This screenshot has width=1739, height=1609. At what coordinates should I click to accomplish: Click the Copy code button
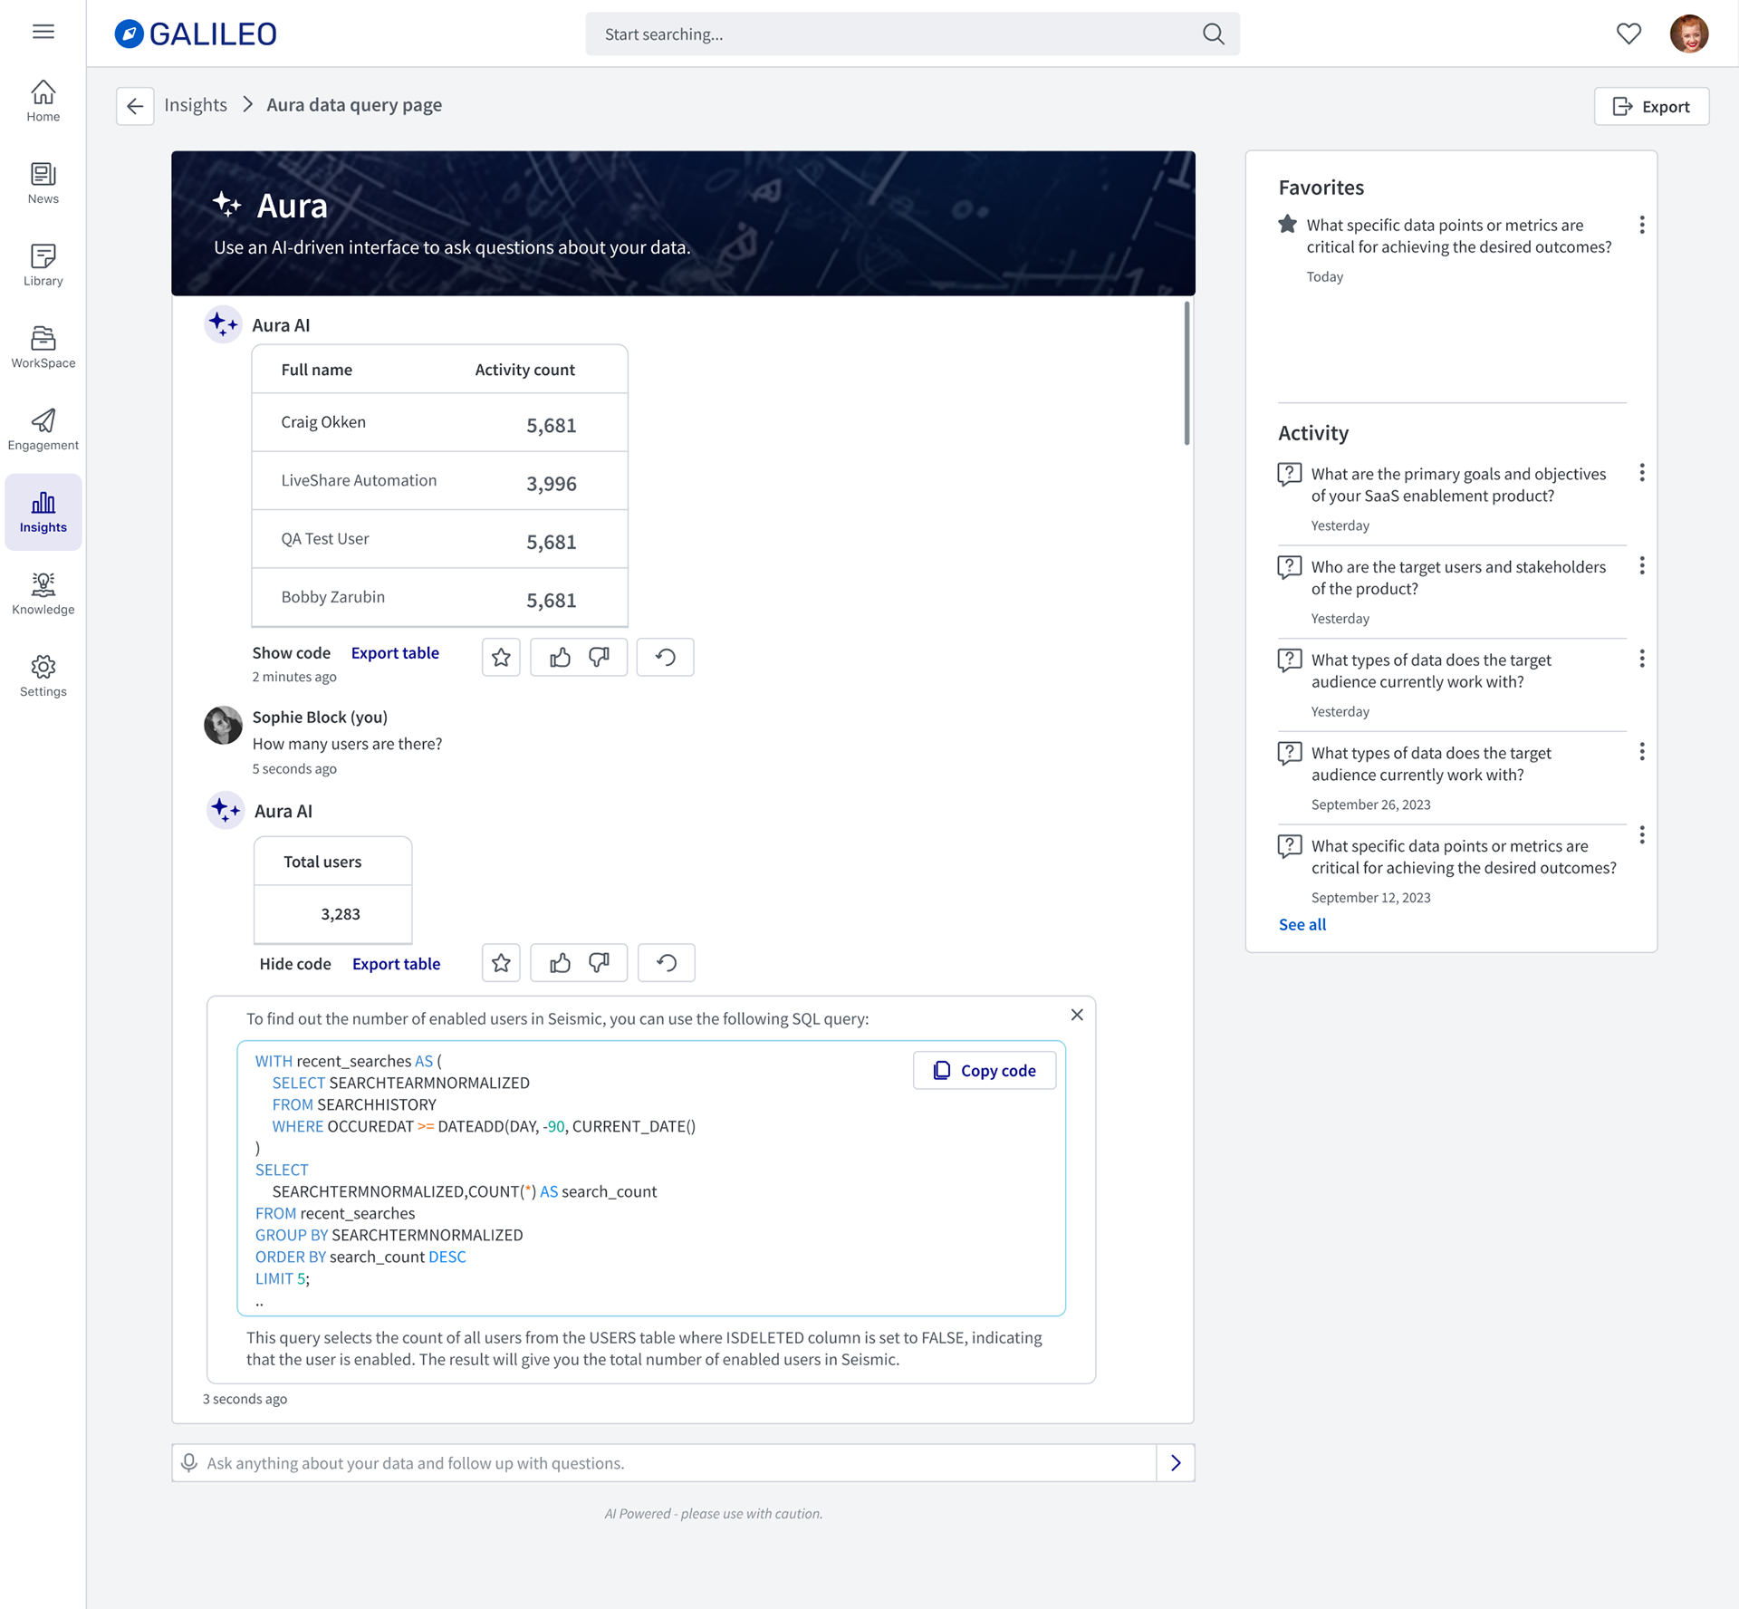click(985, 1070)
